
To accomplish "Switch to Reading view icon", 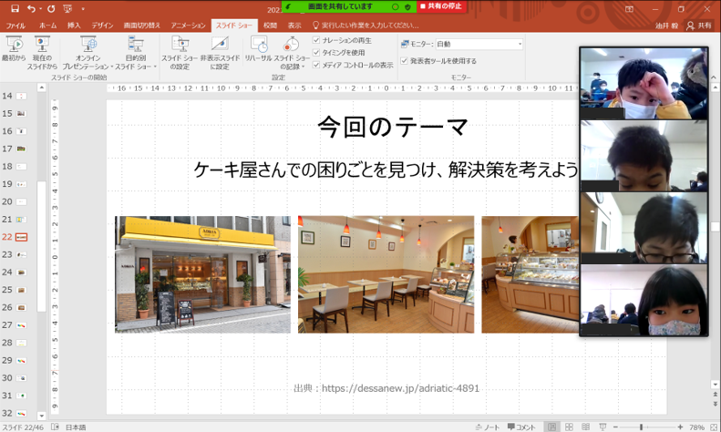I will coord(585,427).
